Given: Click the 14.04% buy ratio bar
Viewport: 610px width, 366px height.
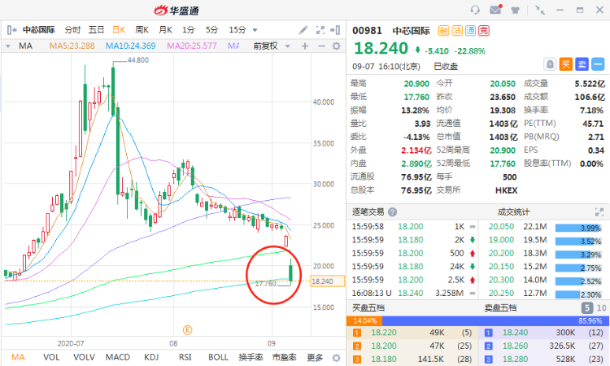Looking at the screenshot, I should click(364, 321).
